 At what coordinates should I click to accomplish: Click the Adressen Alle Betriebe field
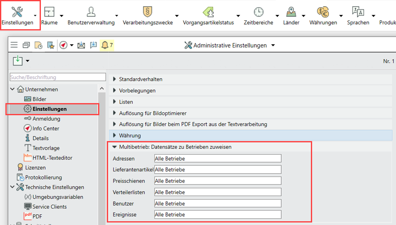coord(217,159)
